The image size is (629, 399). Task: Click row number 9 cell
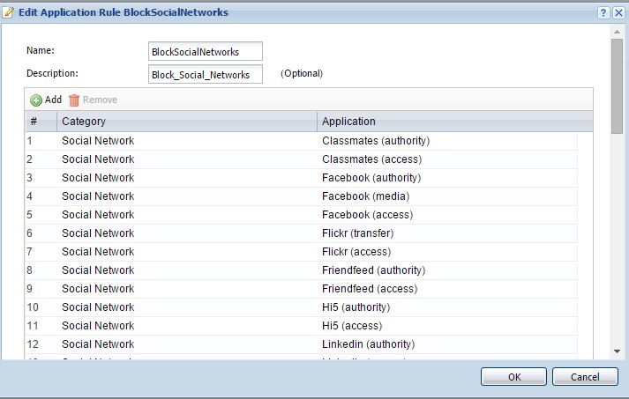[x=30, y=288]
